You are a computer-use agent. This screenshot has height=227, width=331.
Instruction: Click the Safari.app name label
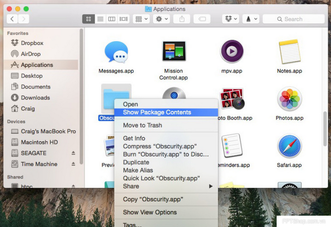tap(289, 165)
